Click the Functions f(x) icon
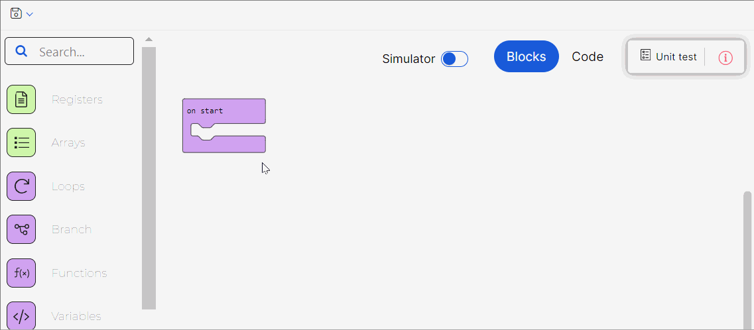The width and height of the screenshot is (754, 330). (21, 273)
